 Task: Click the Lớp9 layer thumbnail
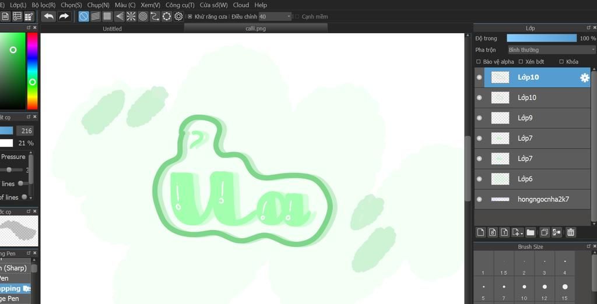coord(500,118)
